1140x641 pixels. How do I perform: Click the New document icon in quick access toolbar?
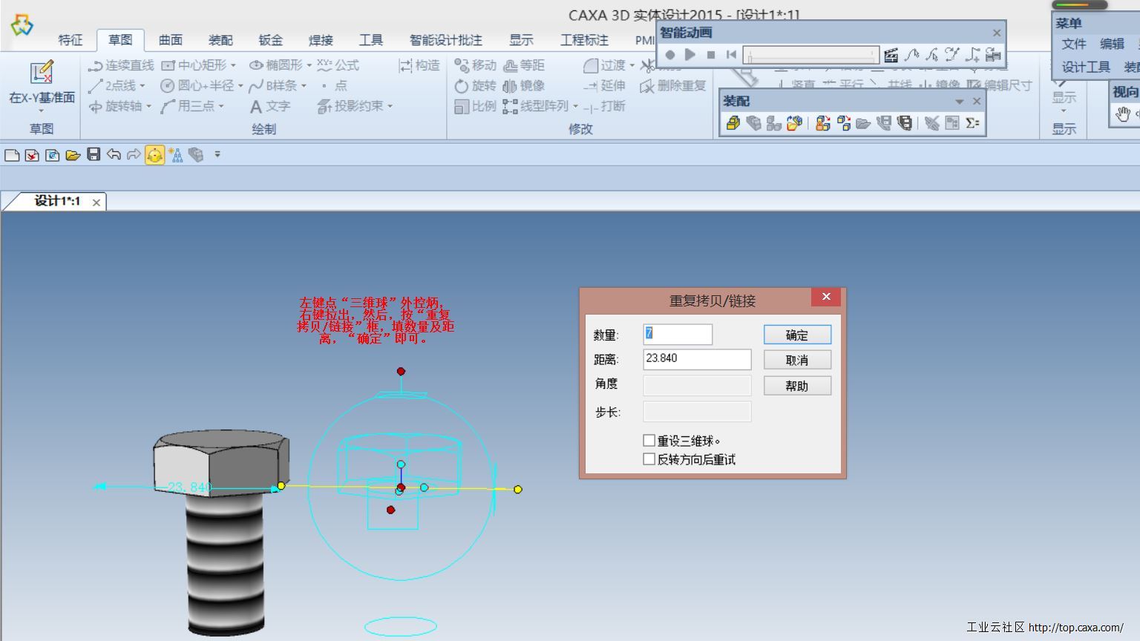(x=12, y=154)
